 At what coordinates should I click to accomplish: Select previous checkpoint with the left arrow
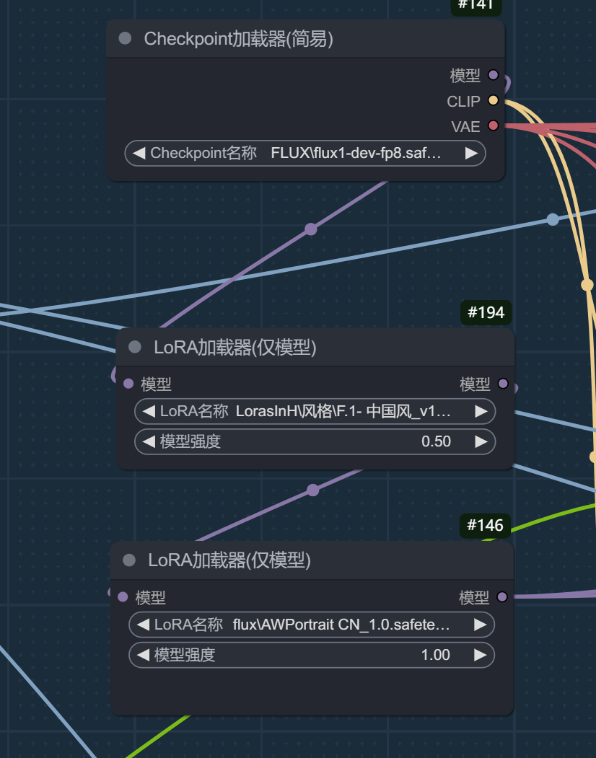(139, 153)
